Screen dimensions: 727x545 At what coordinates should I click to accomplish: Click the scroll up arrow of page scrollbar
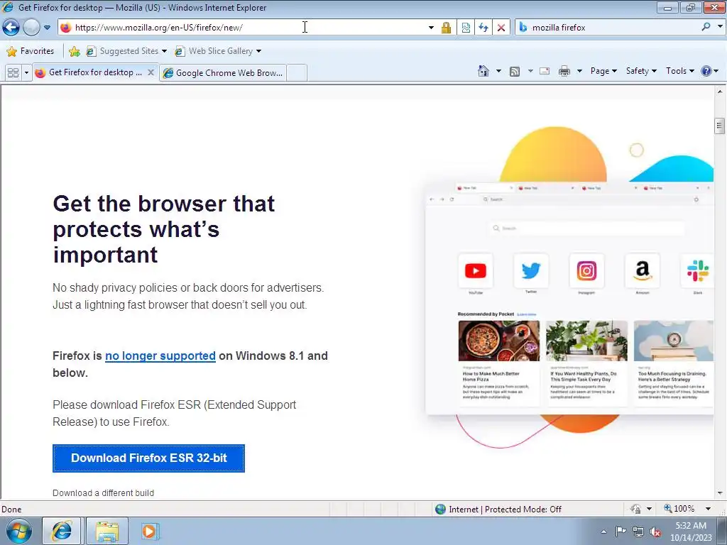pos(720,92)
